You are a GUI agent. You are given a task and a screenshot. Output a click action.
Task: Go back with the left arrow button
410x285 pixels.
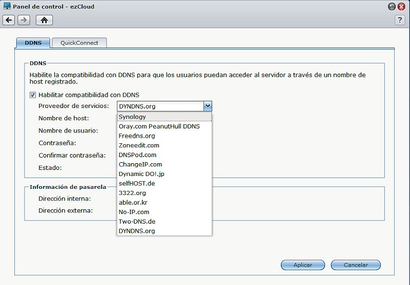tap(9, 20)
